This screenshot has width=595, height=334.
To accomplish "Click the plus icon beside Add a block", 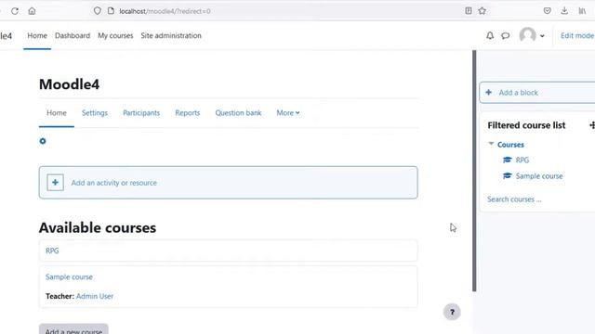I will (489, 93).
